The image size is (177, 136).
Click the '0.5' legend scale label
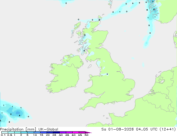(10, 135)
